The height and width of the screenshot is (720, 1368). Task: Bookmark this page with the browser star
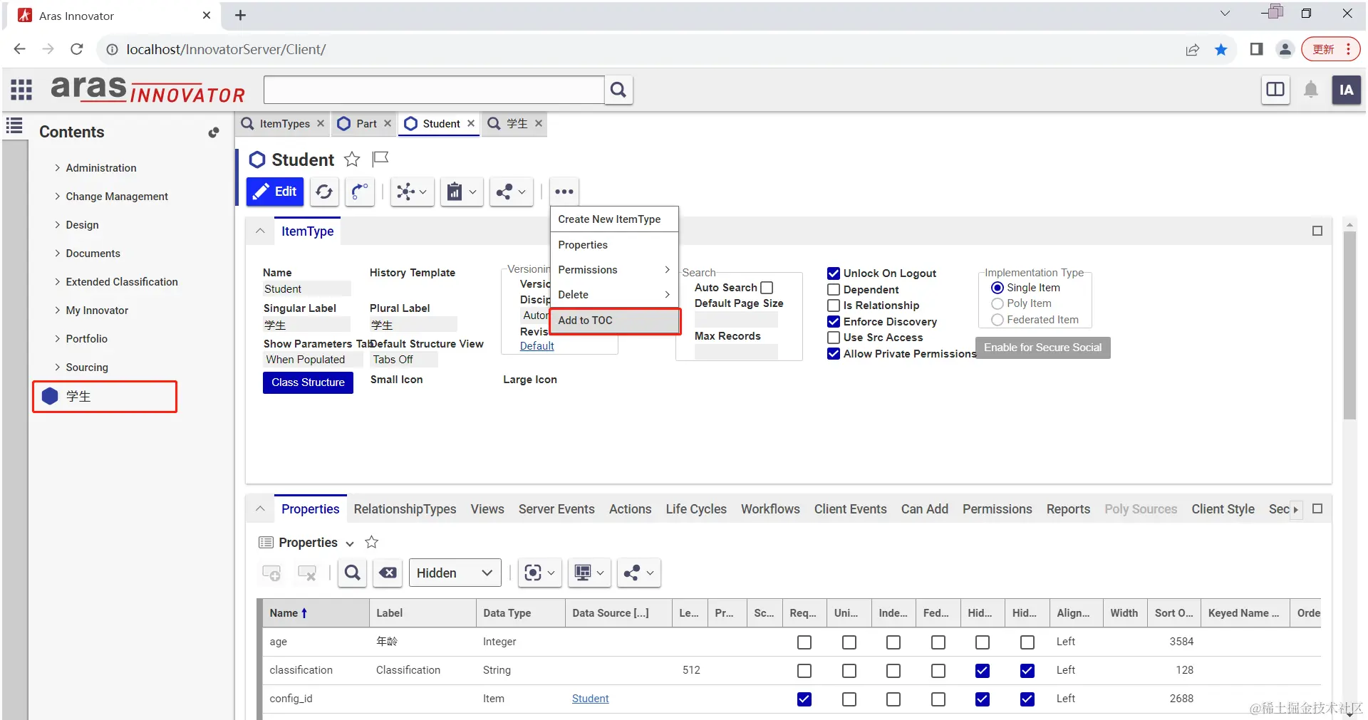(1221, 49)
